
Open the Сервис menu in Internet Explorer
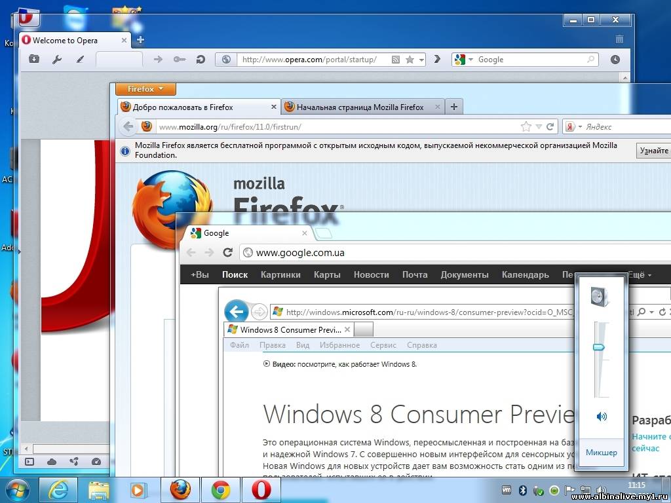point(383,345)
